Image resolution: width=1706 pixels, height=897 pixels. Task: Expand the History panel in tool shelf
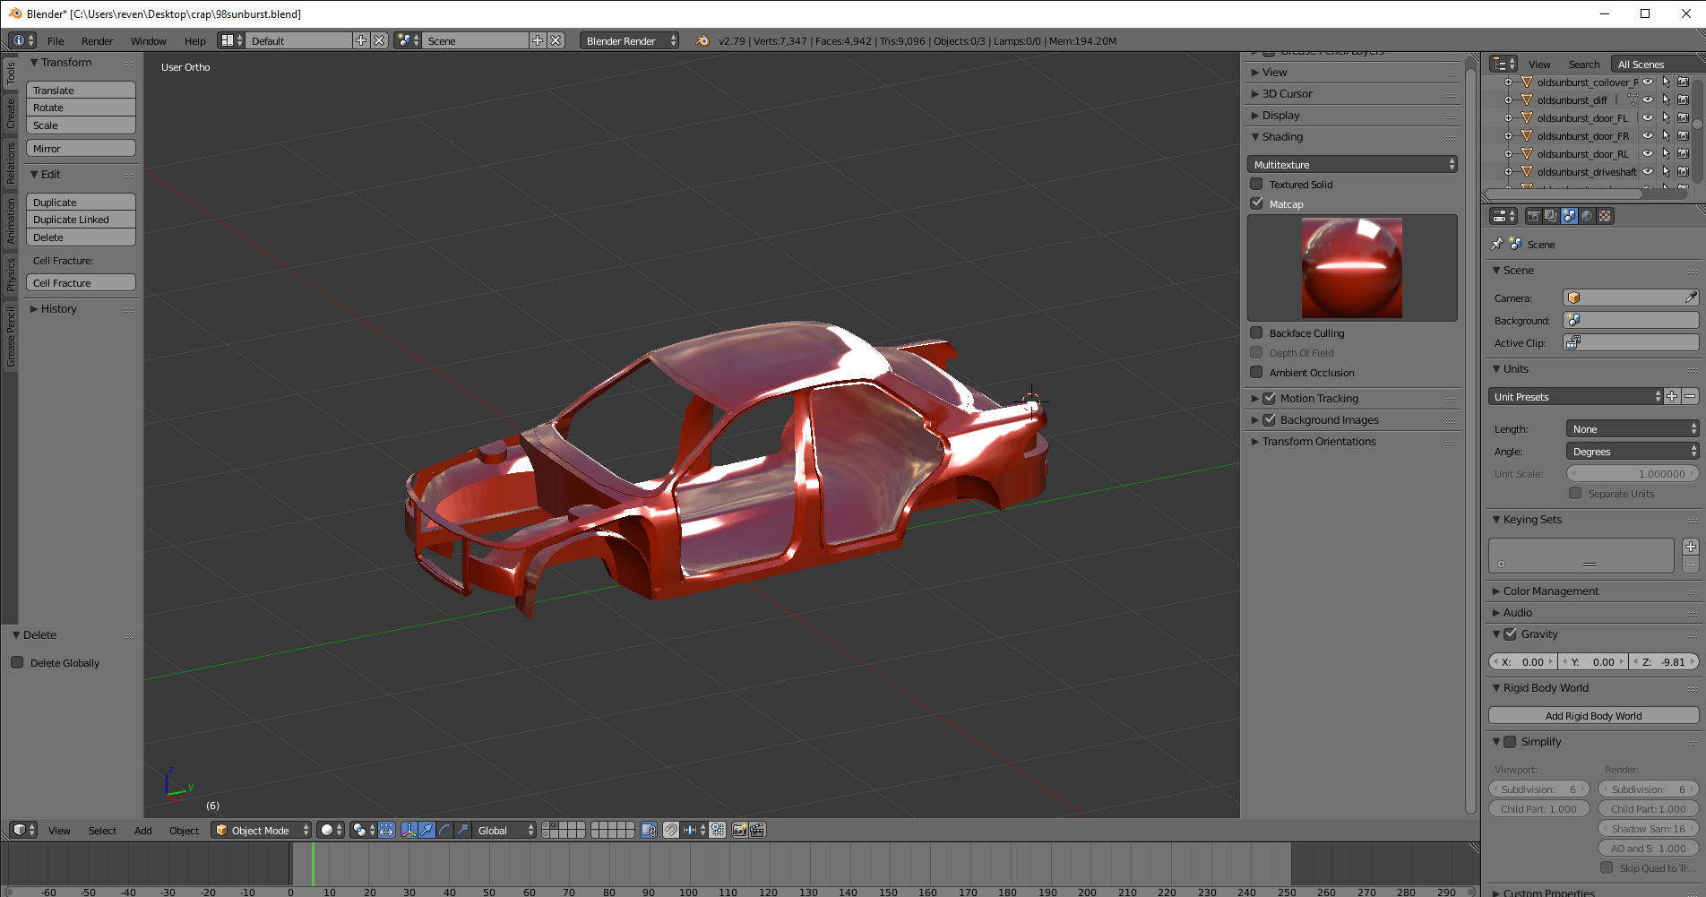[58, 309]
